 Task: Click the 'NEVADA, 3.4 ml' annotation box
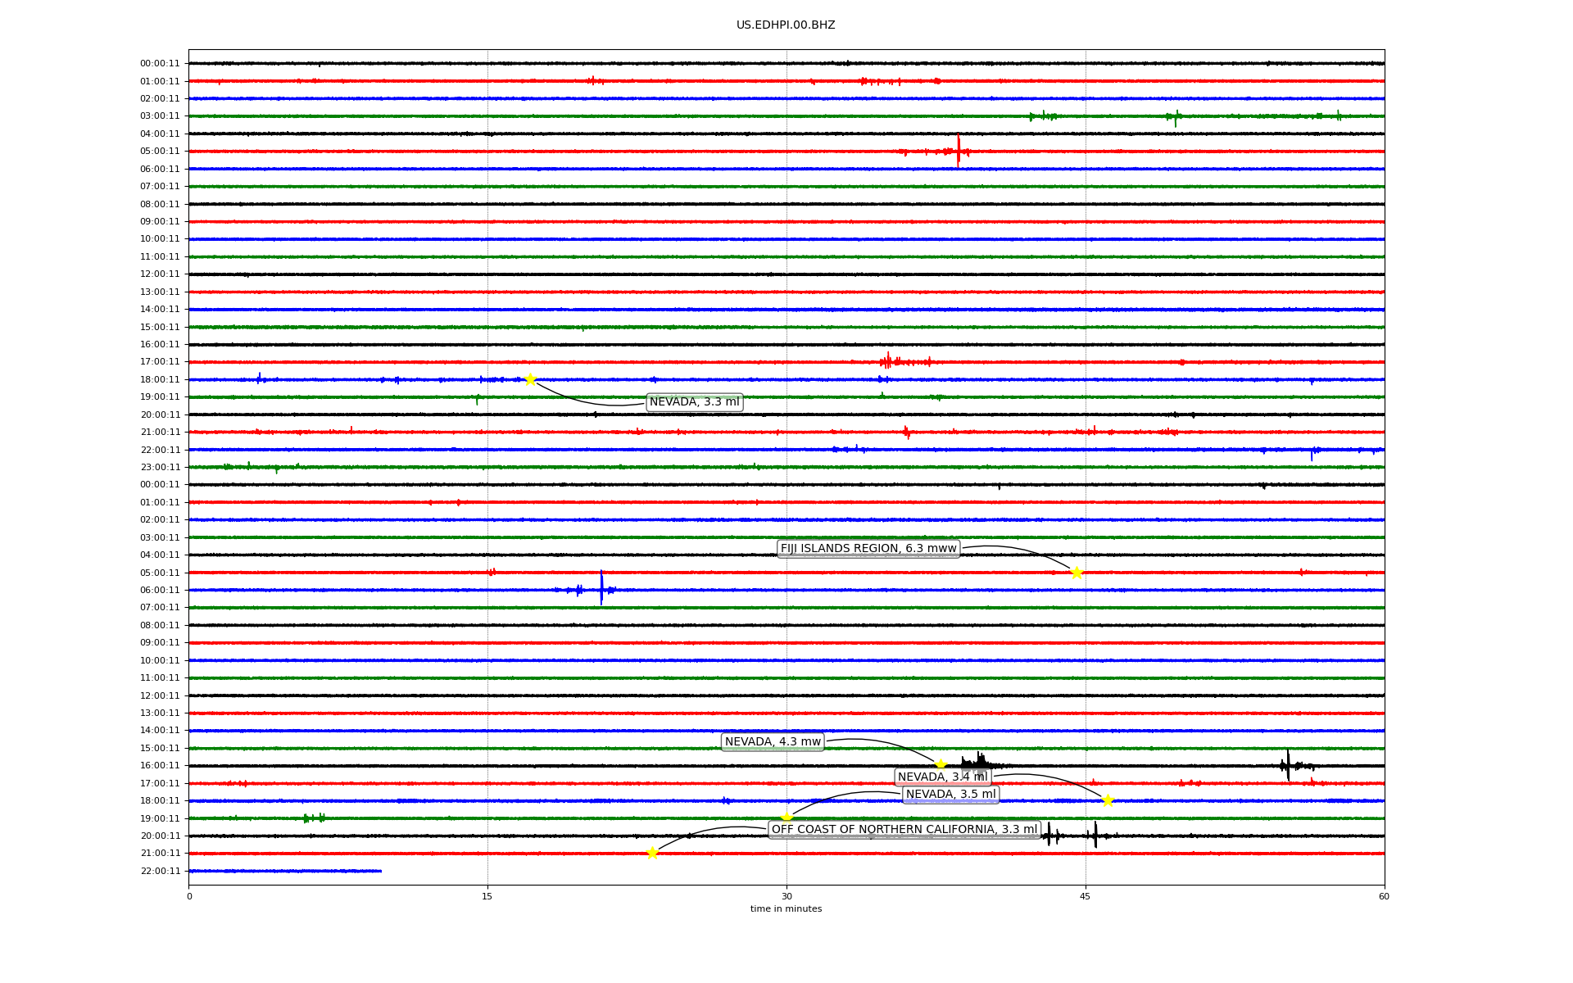point(942,777)
